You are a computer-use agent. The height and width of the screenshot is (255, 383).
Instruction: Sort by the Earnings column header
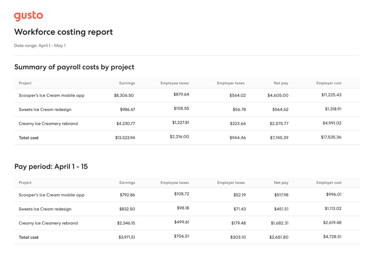point(127,83)
